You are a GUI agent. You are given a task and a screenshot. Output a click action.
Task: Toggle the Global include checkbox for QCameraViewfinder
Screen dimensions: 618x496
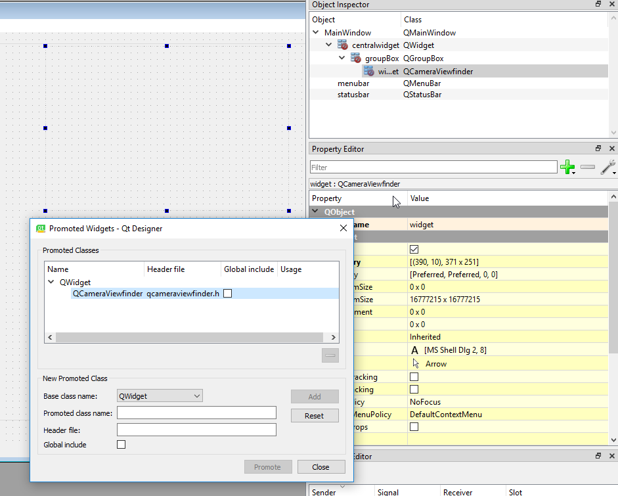(227, 293)
